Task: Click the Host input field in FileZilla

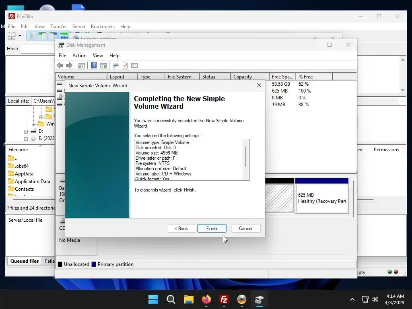Action: 37,49
